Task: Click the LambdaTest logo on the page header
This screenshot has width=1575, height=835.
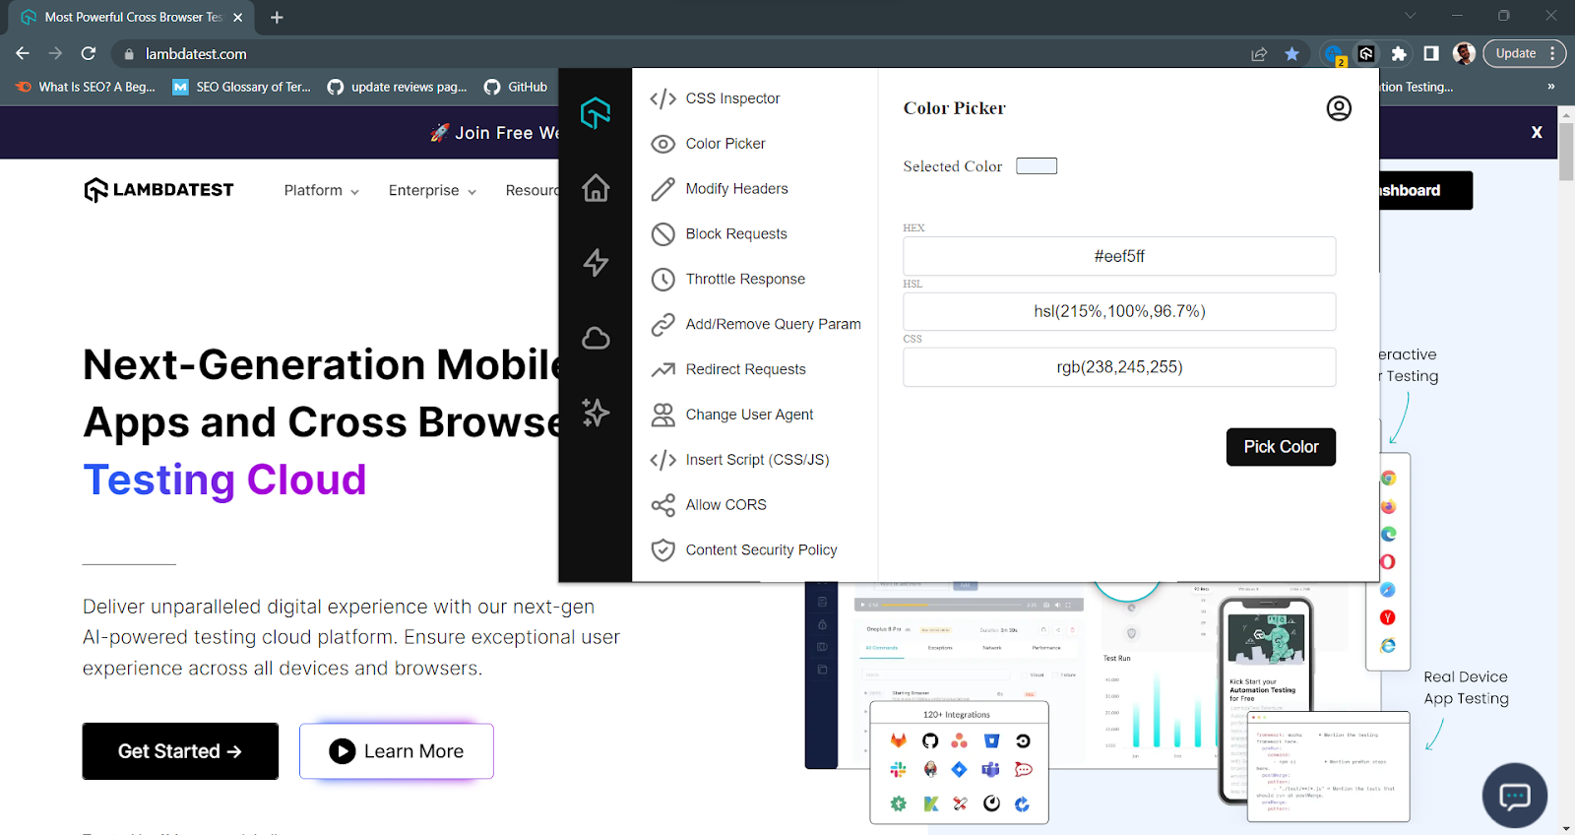Action: (x=158, y=189)
